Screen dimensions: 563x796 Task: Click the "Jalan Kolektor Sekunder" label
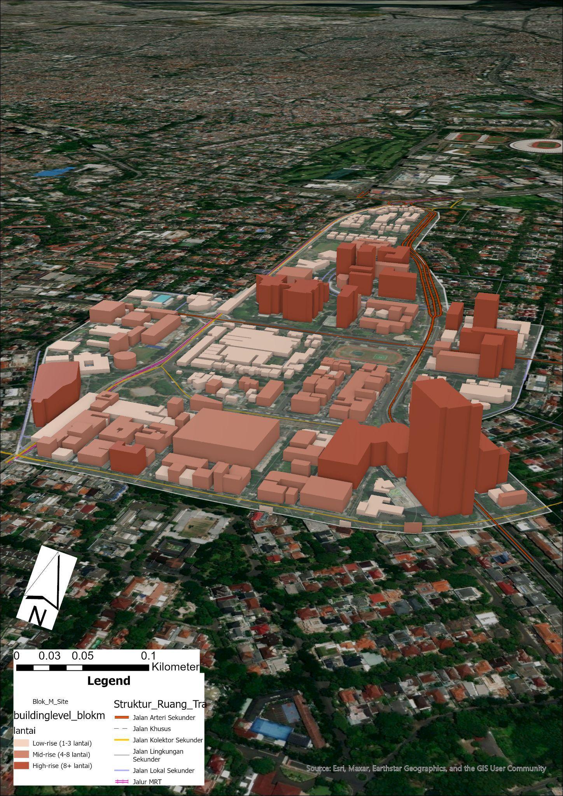168,740
